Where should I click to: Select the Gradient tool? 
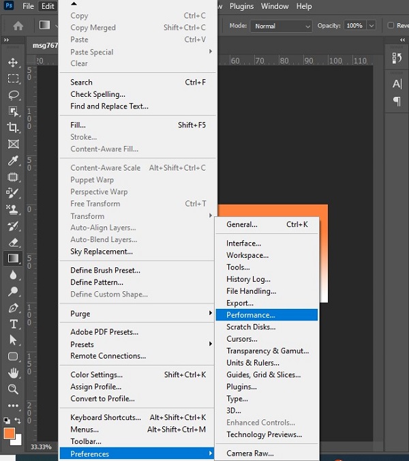(x=13, y=258)
